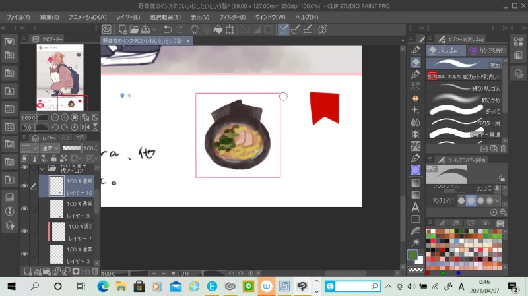Select the 消しゴム sub tool group tab
This screenshot has width=528, height=296.
click(x=446, y=51)
